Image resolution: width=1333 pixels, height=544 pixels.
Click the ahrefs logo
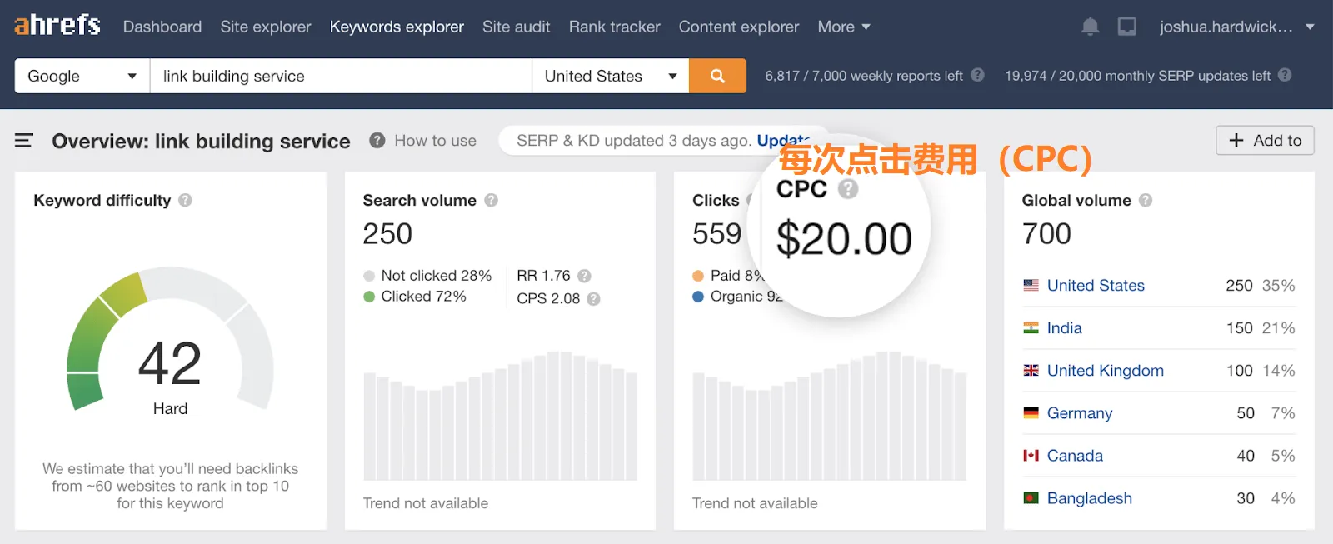click(57, 26)
